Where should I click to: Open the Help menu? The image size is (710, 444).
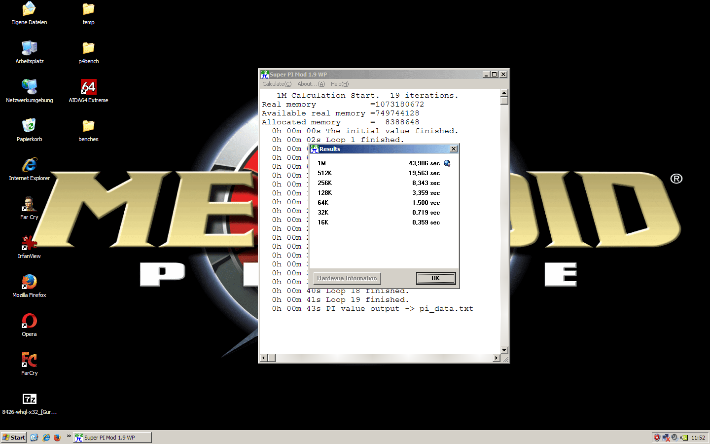pyautogui.click(x=340, y=84)
